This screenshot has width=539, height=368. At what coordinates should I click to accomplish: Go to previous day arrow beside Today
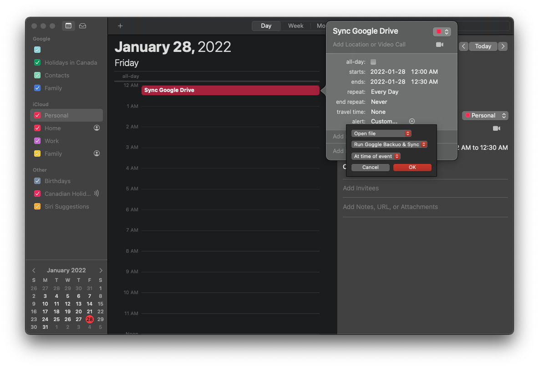point(463,46)
